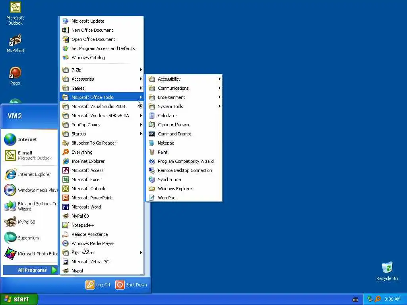Expand Microsoft Windows SDK v6.0A folder
Viewport: 407px width, 305px height.
[102, 116]
